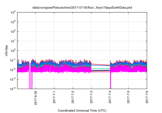This screenshot has width=162, height=113.
Task: Click the 10^1 y-axis tick label
Action: [13, 41]
